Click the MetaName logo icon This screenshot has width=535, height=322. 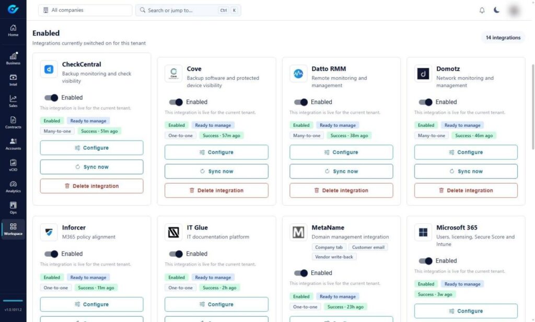(298, 232)
